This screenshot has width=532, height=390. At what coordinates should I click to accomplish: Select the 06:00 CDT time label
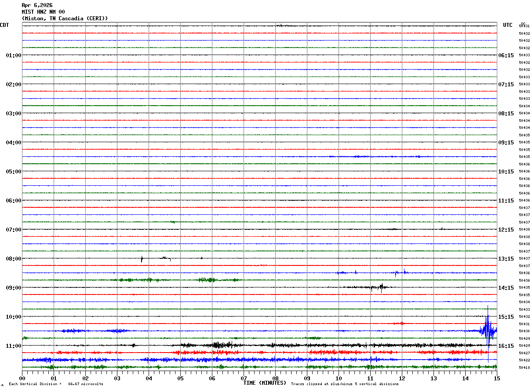14,201
